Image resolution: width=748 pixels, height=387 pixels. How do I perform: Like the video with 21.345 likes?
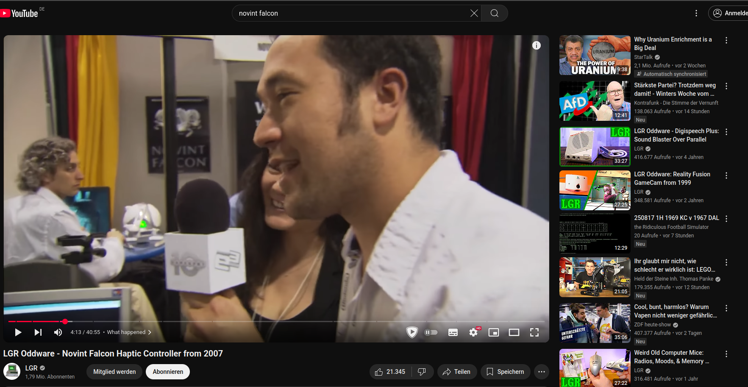point(390,372)
